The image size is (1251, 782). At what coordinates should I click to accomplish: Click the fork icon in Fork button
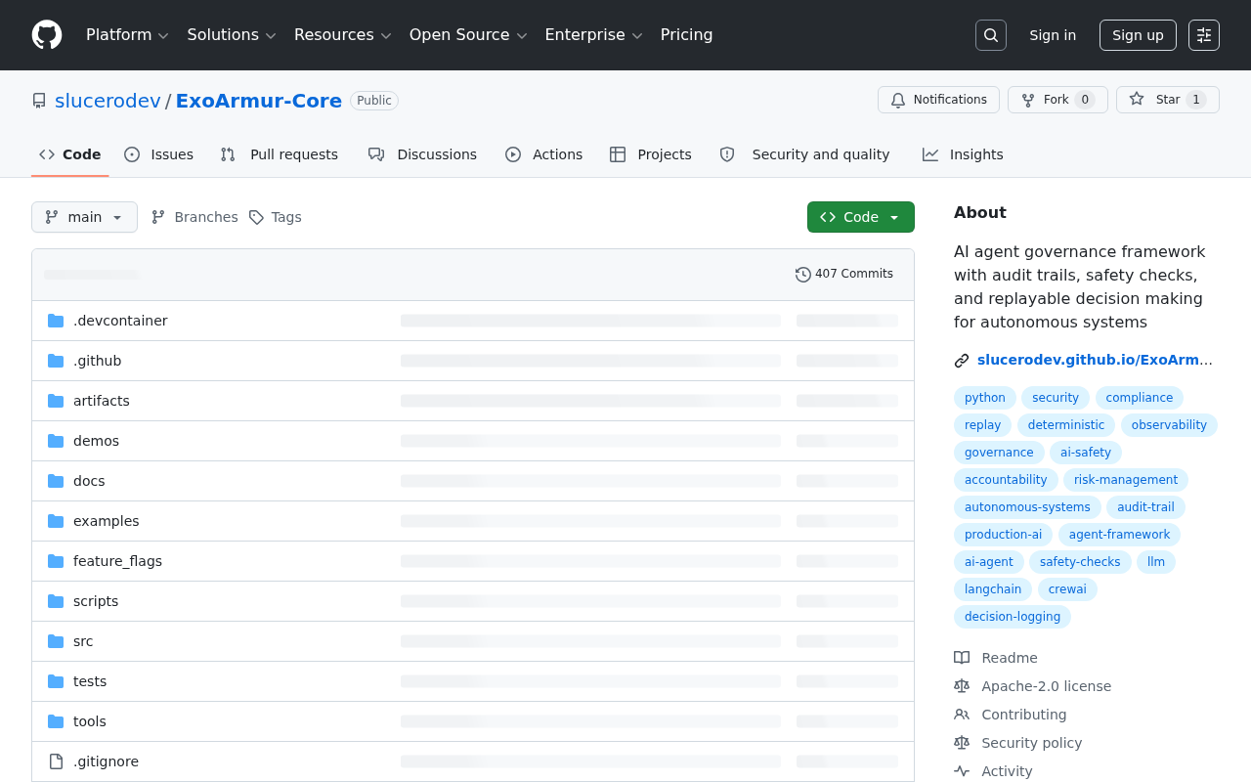1028,100
